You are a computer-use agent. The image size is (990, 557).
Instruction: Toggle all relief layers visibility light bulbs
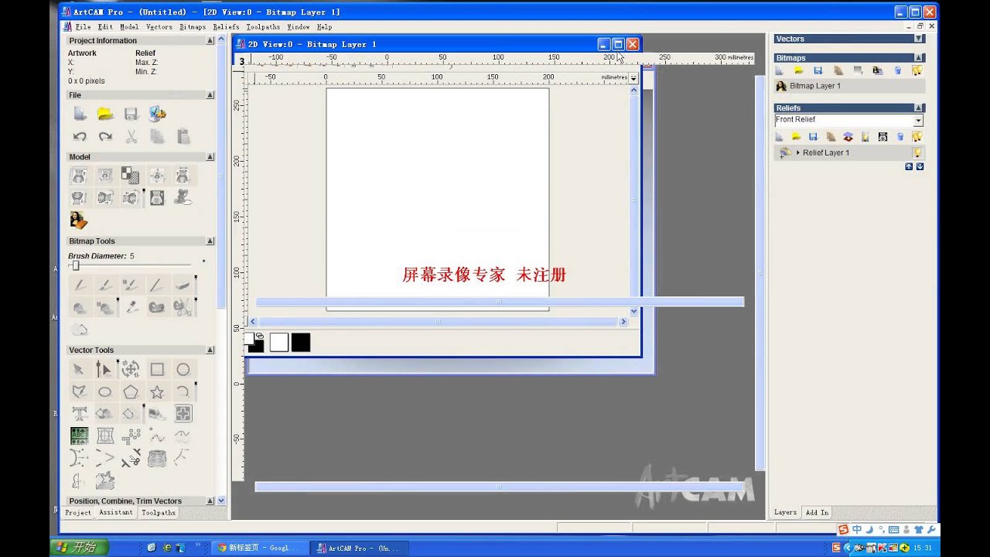point(917,136)
